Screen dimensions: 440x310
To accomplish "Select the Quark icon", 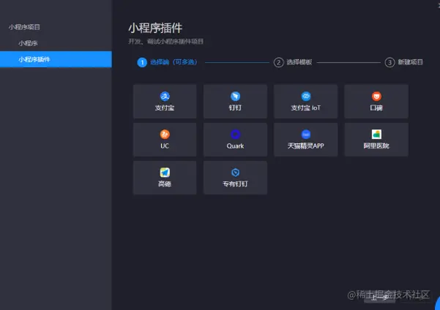I will (x=235, y=135).
